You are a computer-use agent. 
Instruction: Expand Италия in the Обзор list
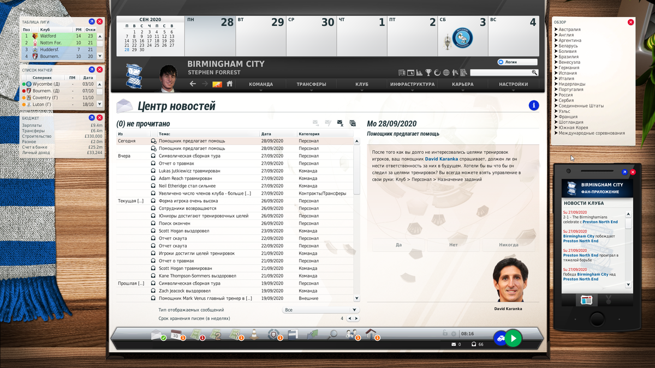coord(565,79)
